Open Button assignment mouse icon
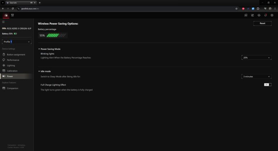The height and width of the screenshot is (151, 278). coord(4,55)
